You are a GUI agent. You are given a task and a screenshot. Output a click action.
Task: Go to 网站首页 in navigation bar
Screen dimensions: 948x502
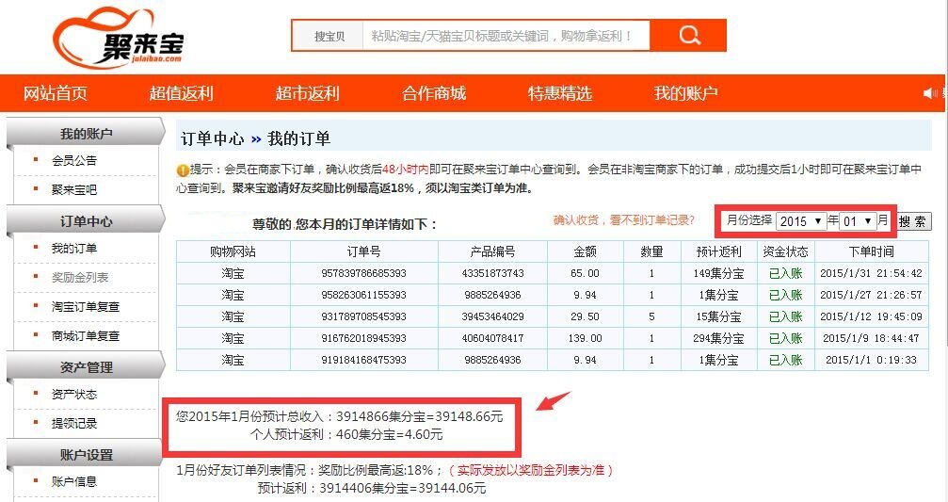pyautogui.click(x=56, y=93)
